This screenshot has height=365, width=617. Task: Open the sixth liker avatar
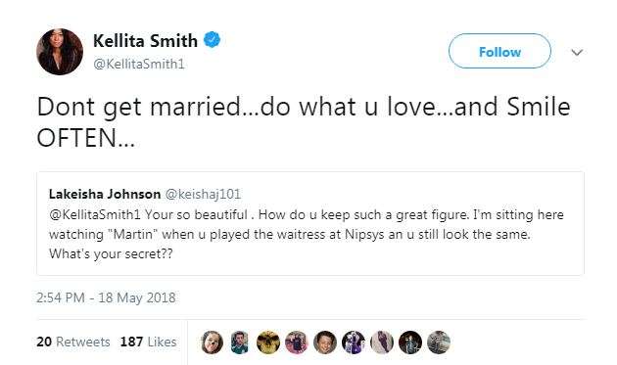pos(354,342)
